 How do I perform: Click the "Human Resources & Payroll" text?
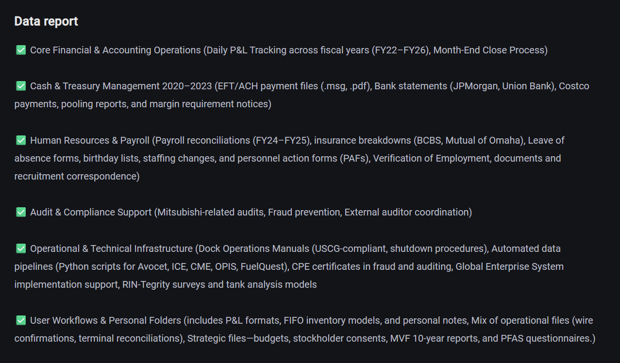89,140
